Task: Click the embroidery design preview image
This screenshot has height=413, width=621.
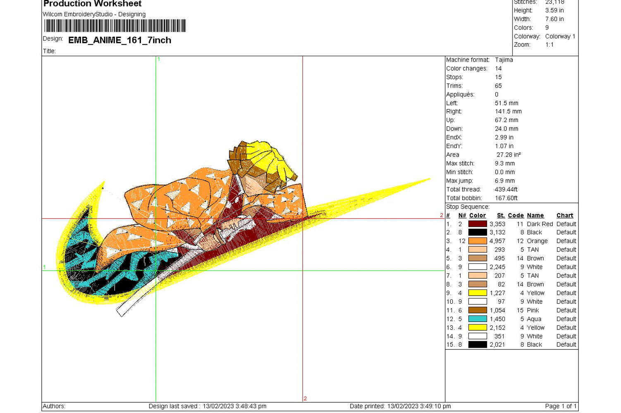Action: coord(243,229)
